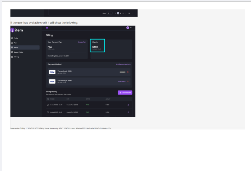Download the Nov 19 invoice
The width and height of the screenshot is (251, 171).
[x=128, y=105]
